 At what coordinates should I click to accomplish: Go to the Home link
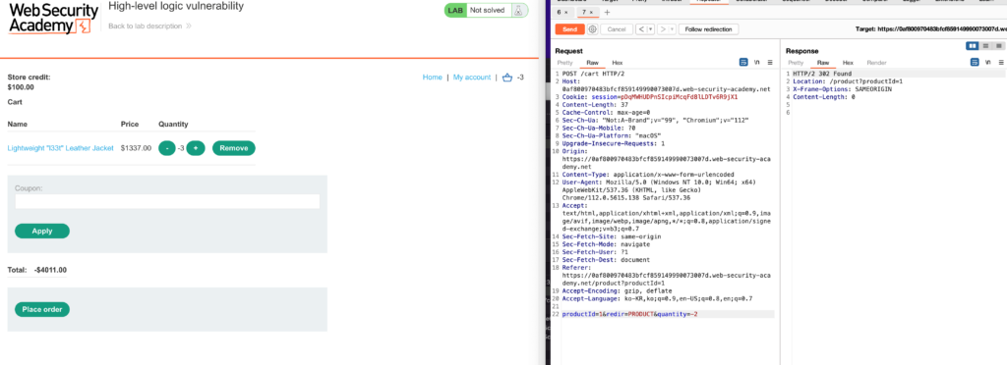pyautogui.click(x=433, y=77)
